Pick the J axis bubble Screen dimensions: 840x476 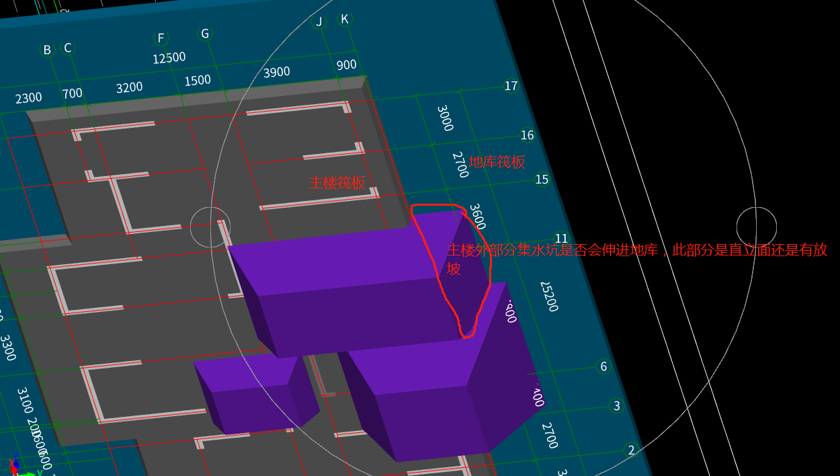click(x=319, y=22)
